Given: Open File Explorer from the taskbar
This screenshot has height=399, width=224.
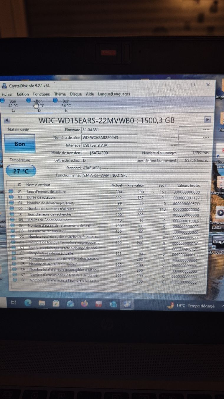Looking at the screenshot, I should click(42, 303).
